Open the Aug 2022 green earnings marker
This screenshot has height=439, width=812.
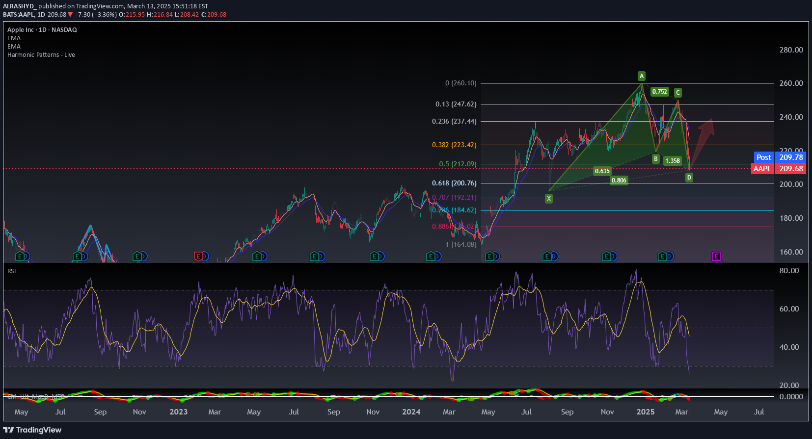pos(77,256)
